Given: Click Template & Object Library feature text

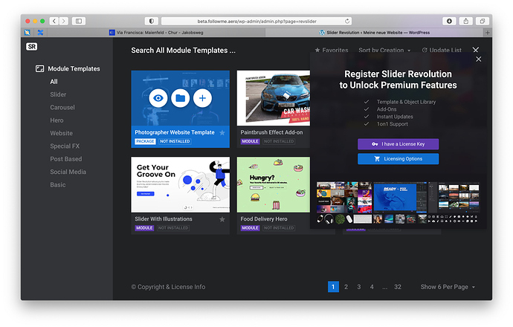Looking at the screenshot, I should (406, 102).
